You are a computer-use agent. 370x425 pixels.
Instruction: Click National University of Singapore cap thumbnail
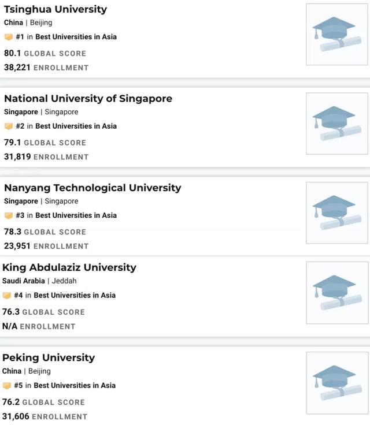(337, 124)
